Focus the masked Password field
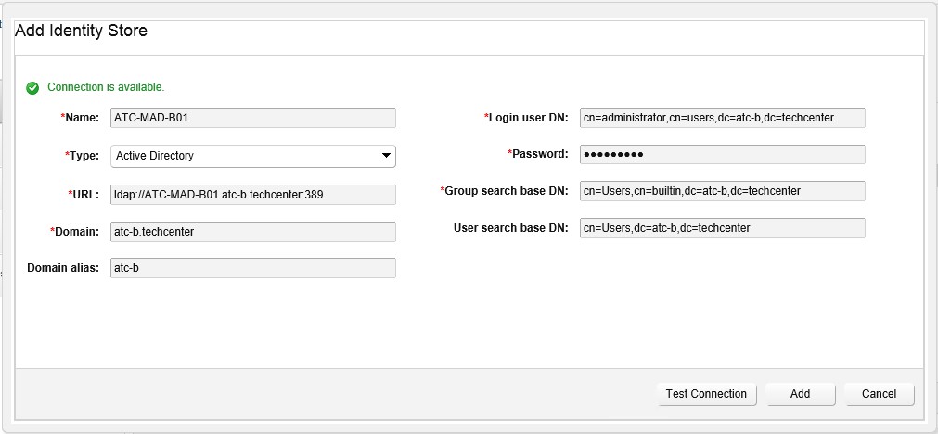This screenshot has height=434, width=938. pyautogui.click(x=722, y=154)
